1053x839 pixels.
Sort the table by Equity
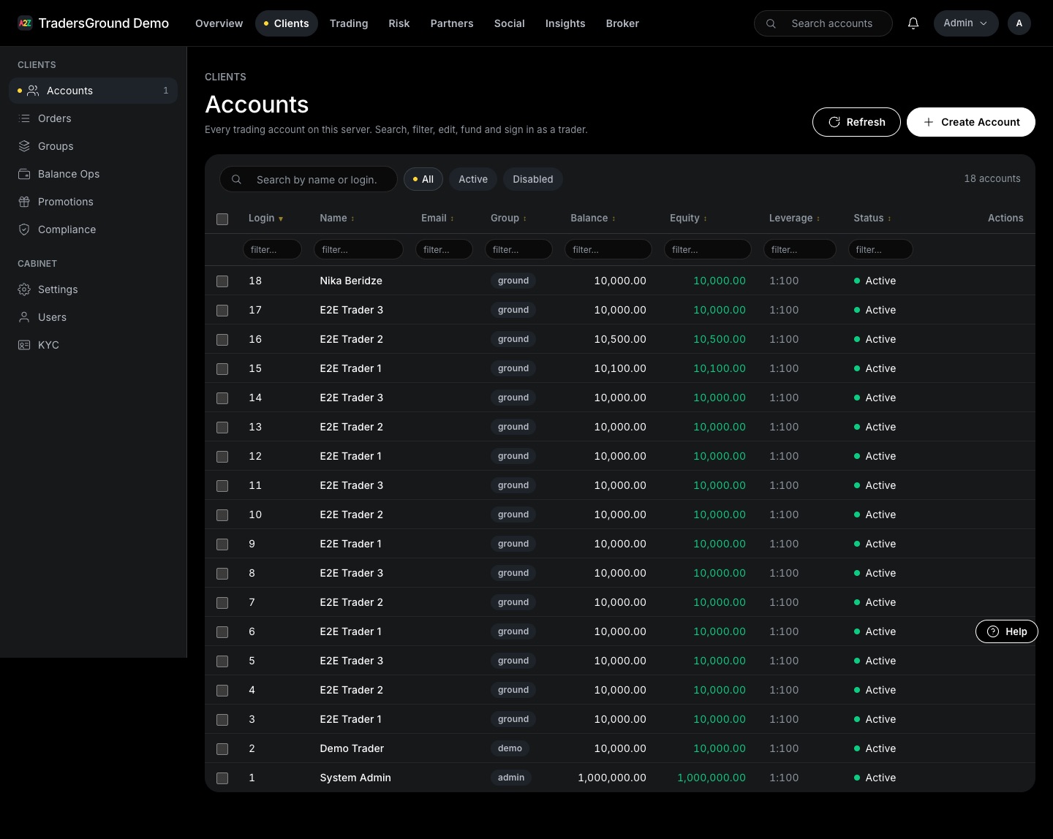[688, 218]
